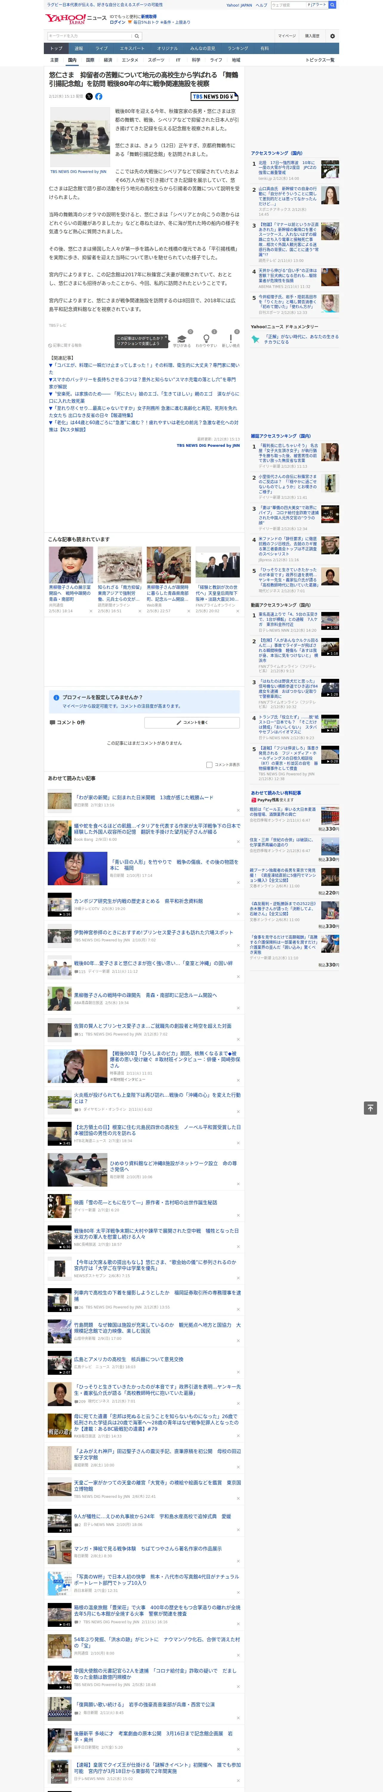Open the トップ tab
This screenshot has width=383, height=1792.
pyautogui.click(x=56, y=49)
